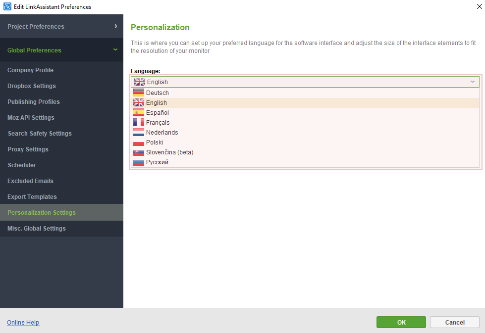This screenshot has height=333, width=485.
Task: Close the preferences window
Action: [479, 6]
